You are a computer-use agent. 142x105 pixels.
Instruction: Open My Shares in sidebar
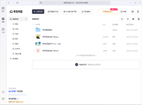17,54
